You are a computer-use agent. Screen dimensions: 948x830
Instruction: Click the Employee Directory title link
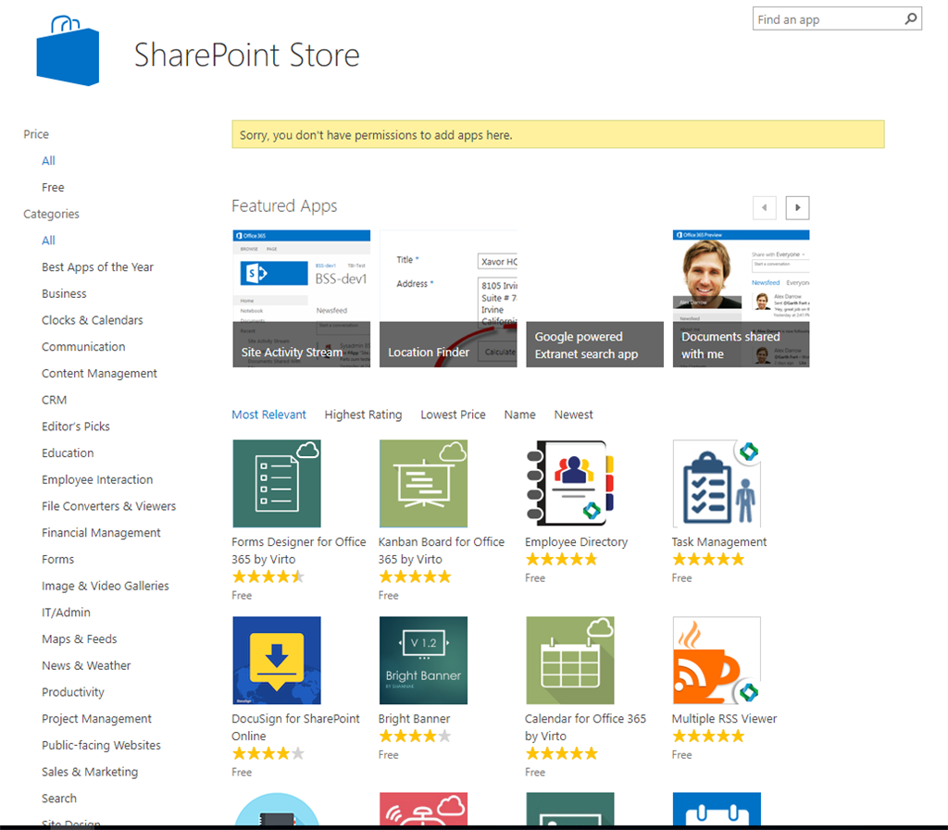[x=576, y=542]
